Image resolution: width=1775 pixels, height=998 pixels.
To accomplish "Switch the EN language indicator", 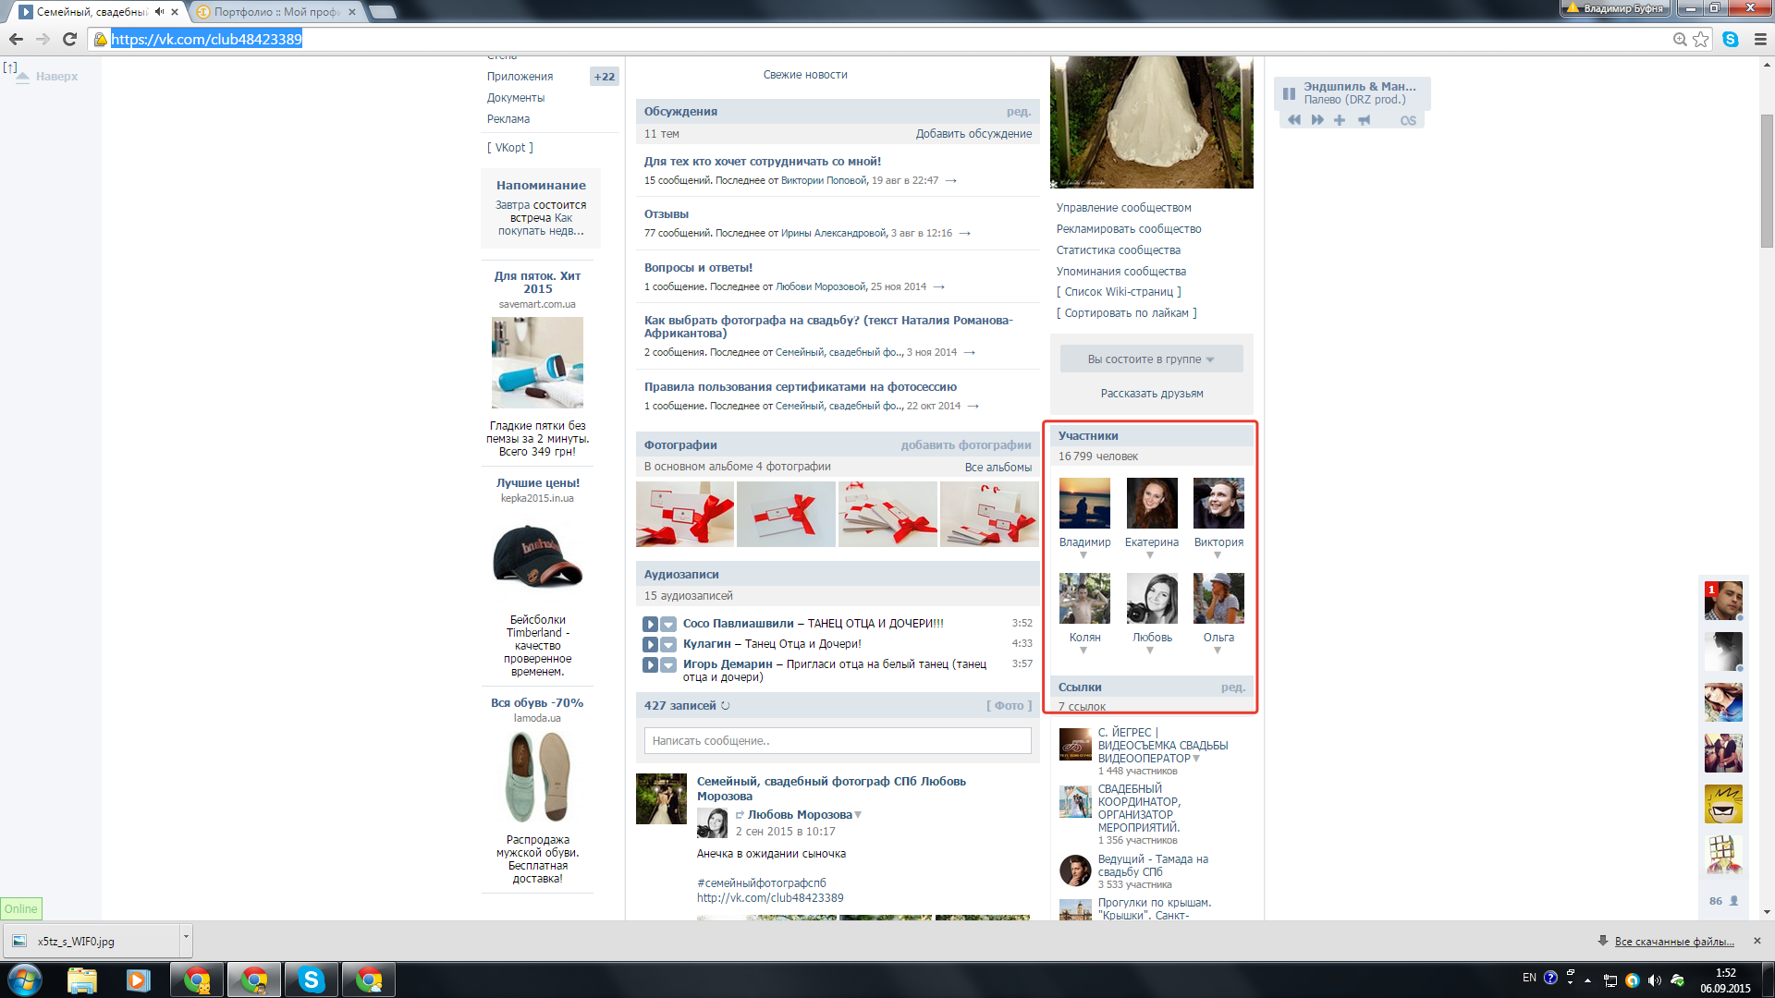I will (x=1529, y=978).
